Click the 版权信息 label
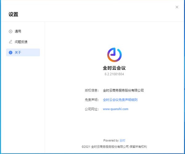The width and height of the screenshot is (185, 154). coord(91,90)
